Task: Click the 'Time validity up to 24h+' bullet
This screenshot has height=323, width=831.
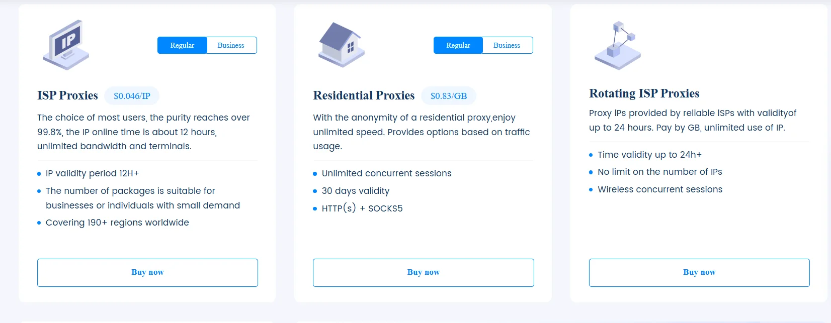Action: tap(649, 155)
